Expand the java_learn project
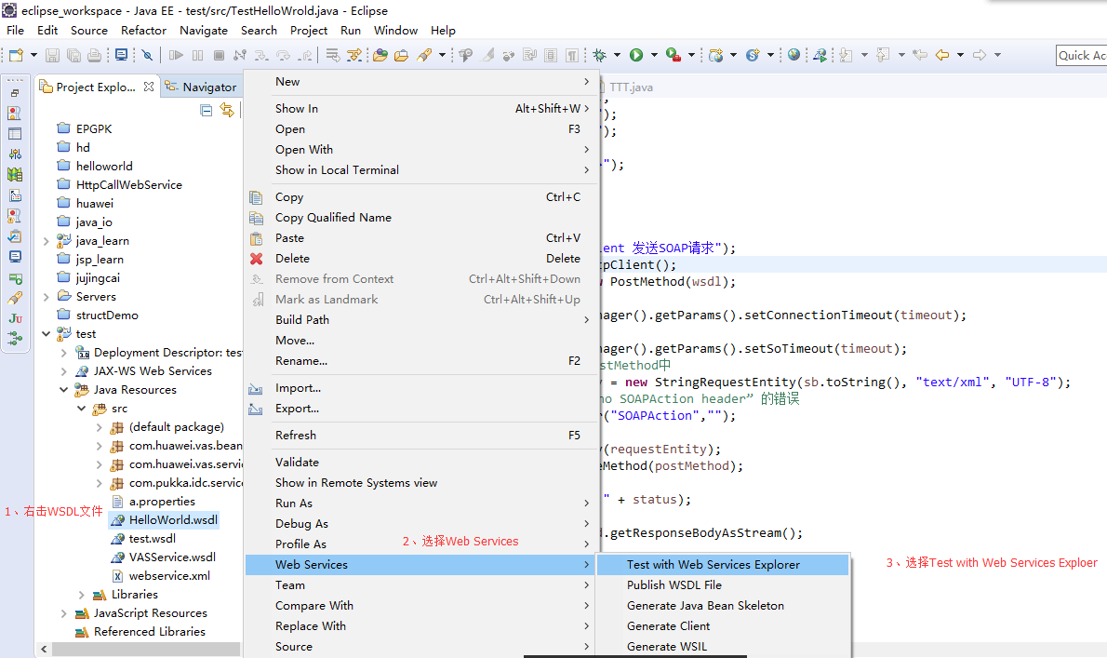This screenshot has width=1107, height=658. click(44, 240)
